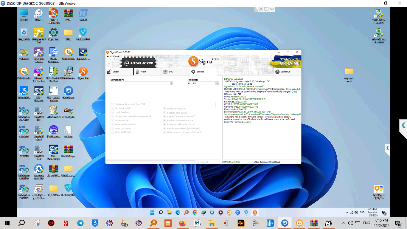Click the Get device info button
The image size is (407, 229).
pyautogui.click(x=121, y=108)
